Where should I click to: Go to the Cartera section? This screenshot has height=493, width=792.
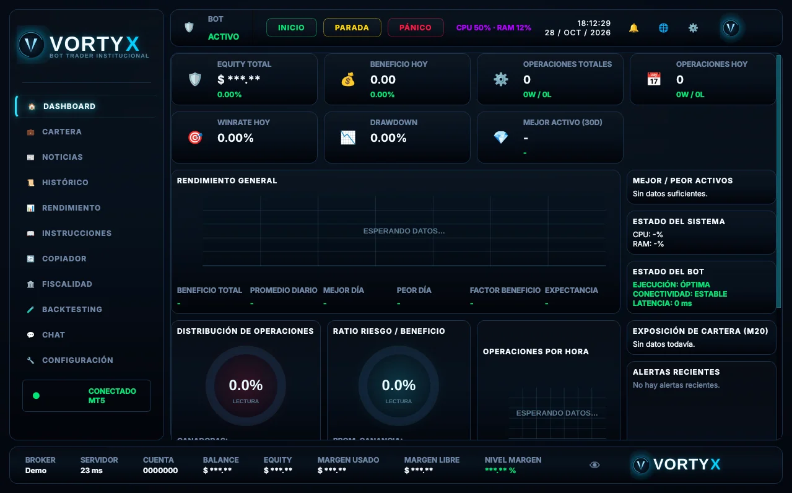pos(86,132)
